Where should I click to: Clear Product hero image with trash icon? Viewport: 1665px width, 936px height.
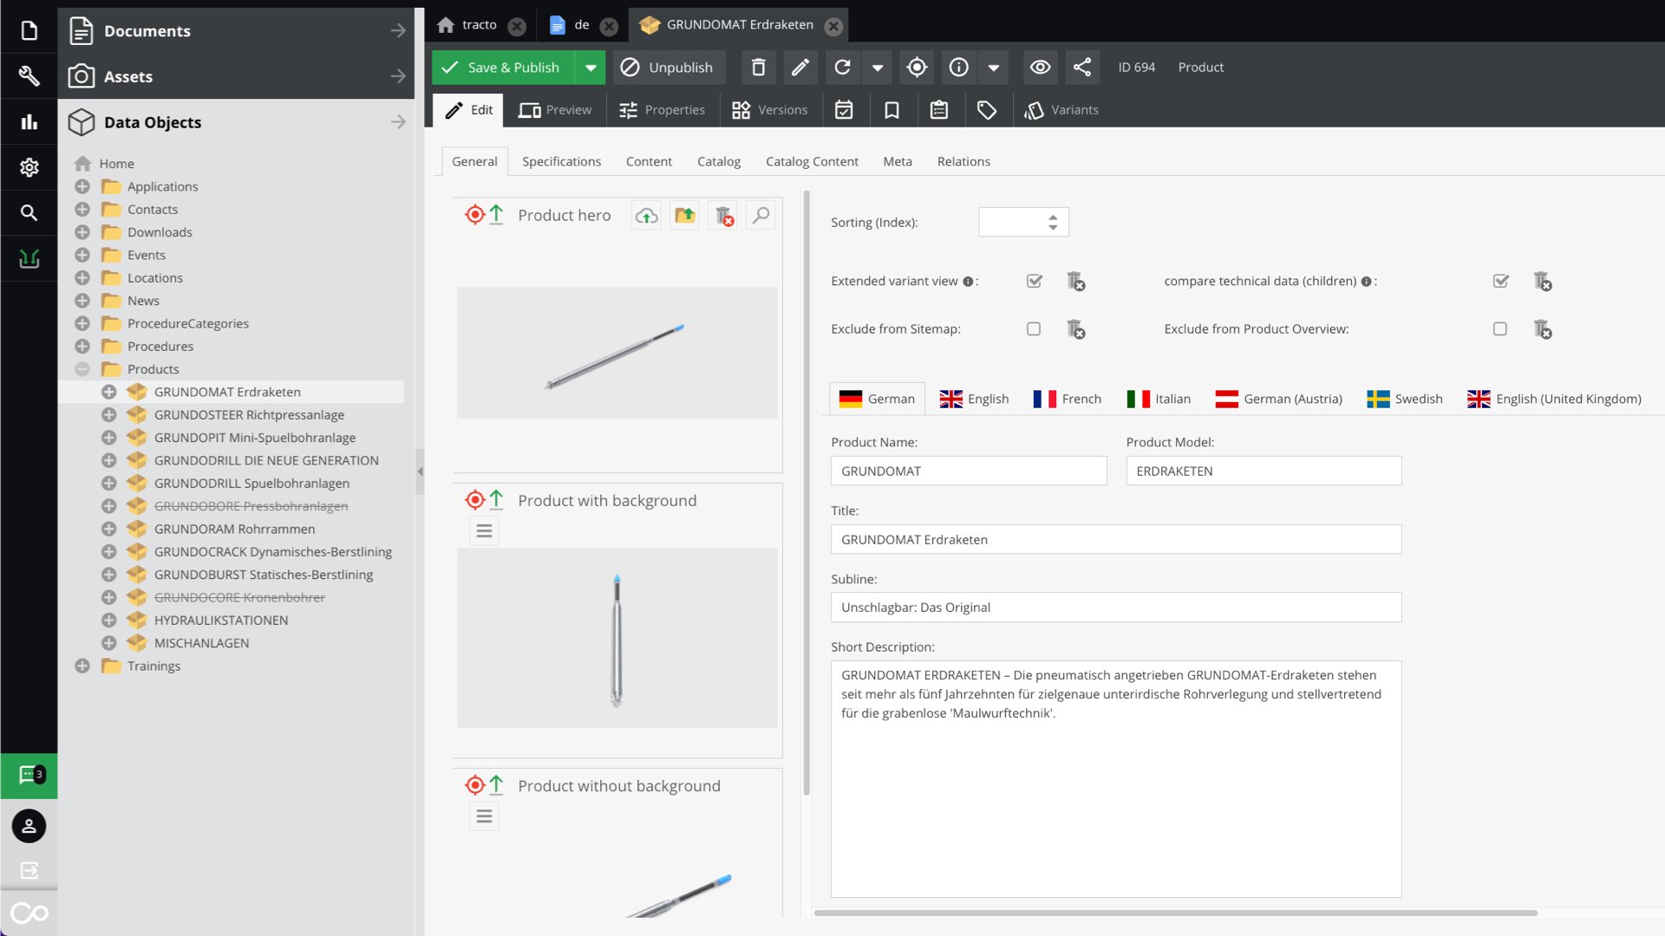723,216
